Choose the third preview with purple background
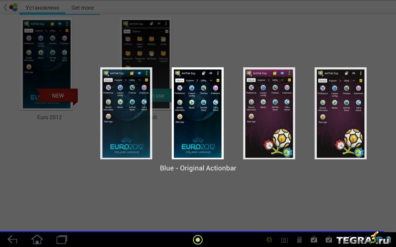This screenshot has width=396, height=247. (x=269, y=113)
